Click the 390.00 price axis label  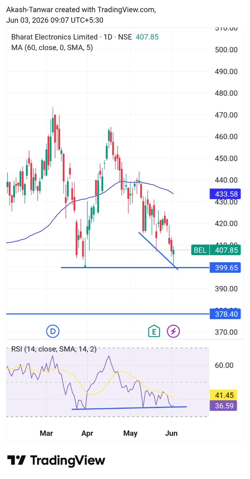pos(226,289)
